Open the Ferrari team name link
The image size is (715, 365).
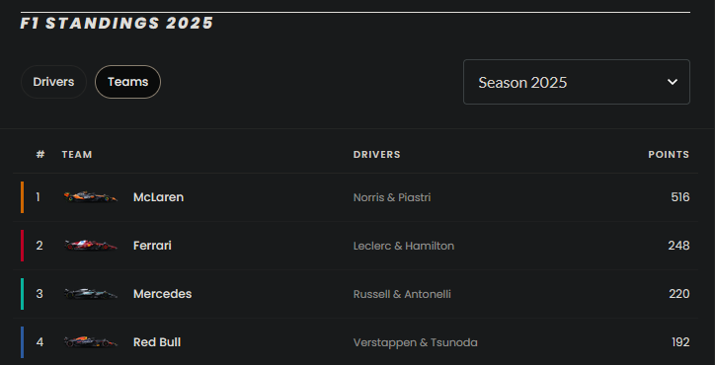click(152, 246)
